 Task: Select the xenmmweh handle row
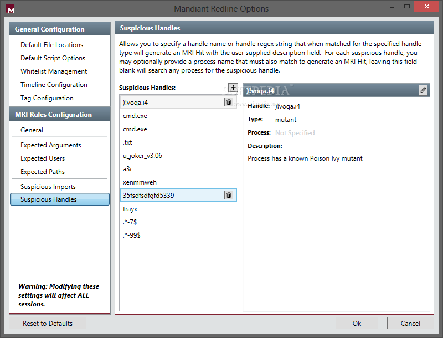[178, 182]
